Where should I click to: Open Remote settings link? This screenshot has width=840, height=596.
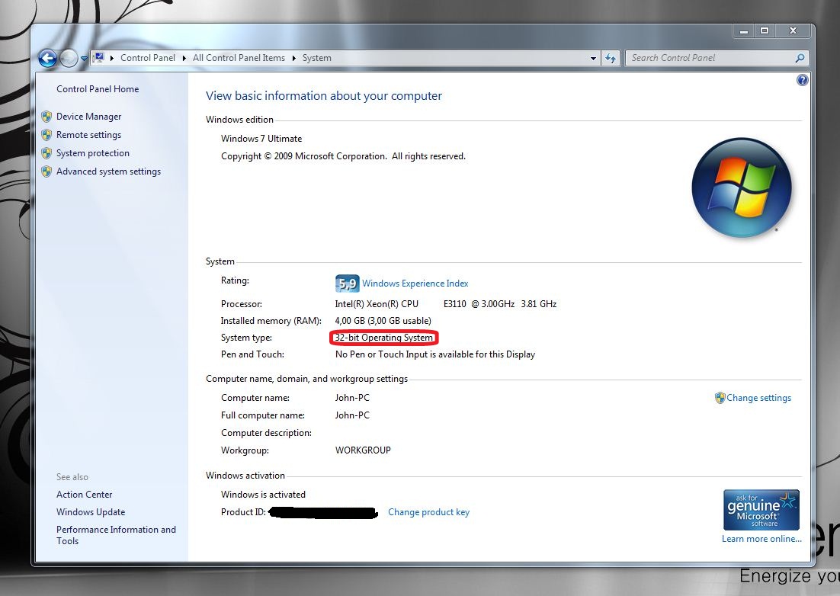coord(89,135)
